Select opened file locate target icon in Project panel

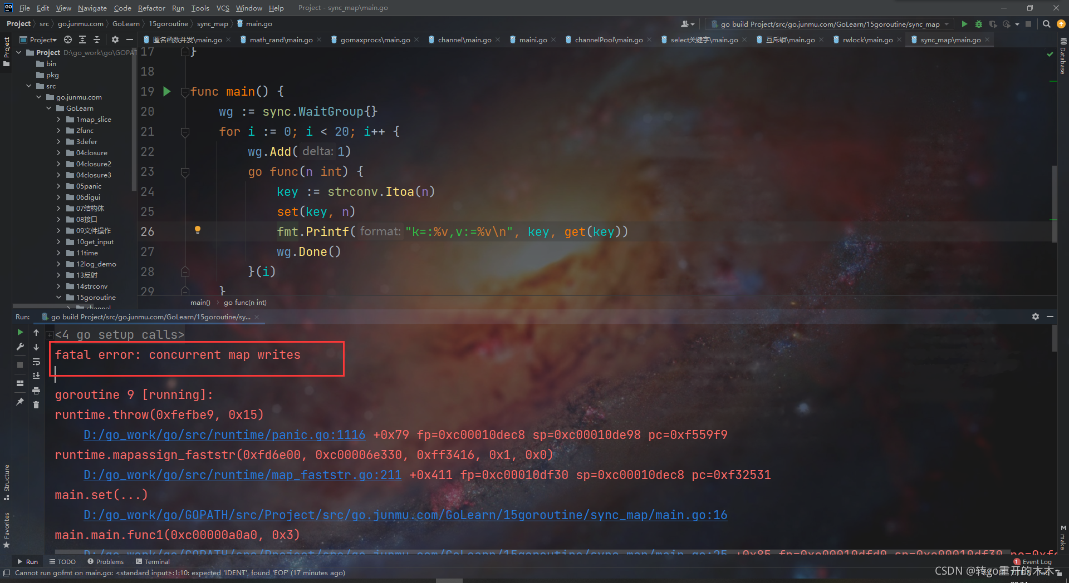pos(68,39)
